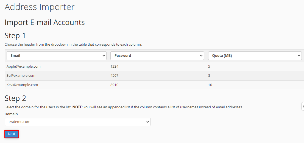Click the partially hidden widget at right edge
The image size is (304, 143).
[x=303, y=106]
